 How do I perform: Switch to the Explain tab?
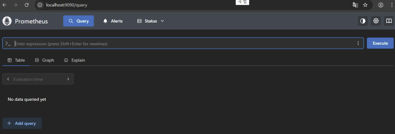click(x=74, y=60)
